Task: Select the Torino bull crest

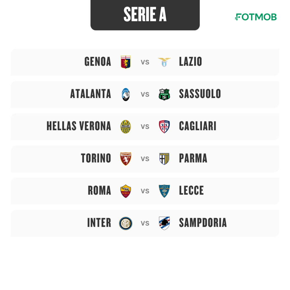Action: (125, 159)
